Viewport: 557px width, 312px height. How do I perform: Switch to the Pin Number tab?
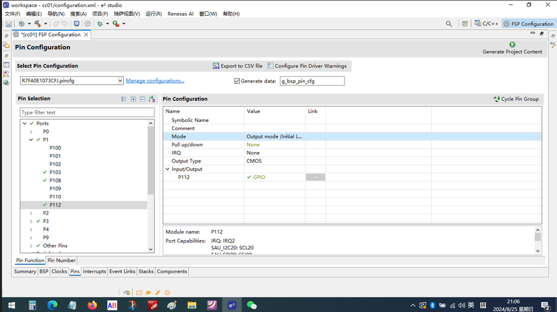click(x=61, y=260)
